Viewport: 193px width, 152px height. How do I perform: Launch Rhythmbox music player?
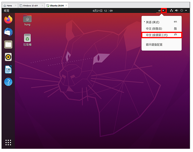pos(8,57)
